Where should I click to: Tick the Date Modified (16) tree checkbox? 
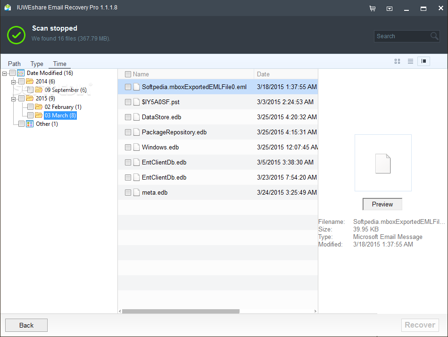click(13, 73)
